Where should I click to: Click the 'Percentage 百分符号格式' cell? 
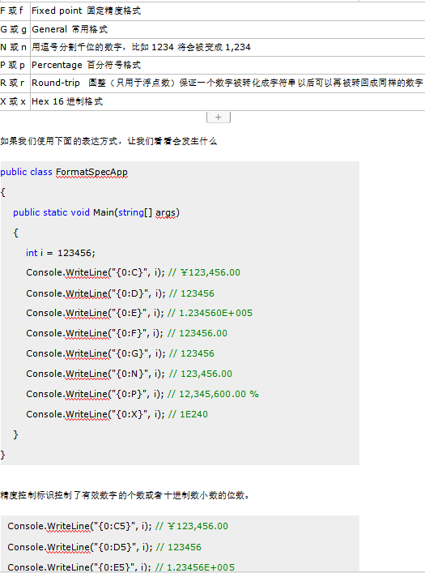click(227, 66)
